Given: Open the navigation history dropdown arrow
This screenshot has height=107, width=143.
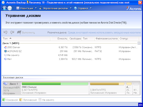Looking at the screenshot, I should tap(13, 8).
